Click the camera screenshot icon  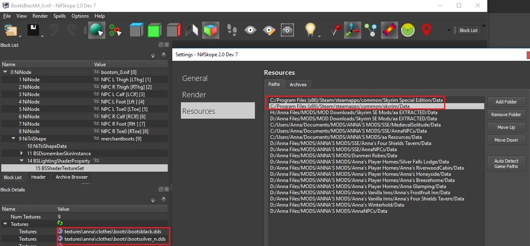(287, 30)
